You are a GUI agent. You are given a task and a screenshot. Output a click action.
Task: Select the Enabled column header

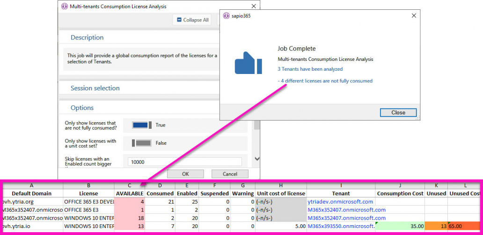tap(187, 193)
